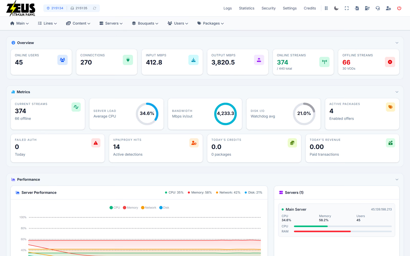Open the Bouquets dropdown menu
This screenshot has width=410, height=256.
145,23
